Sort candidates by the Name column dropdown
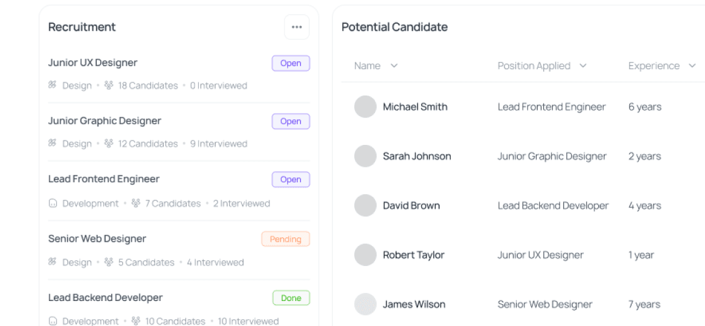Image resolution: width=705 pixels, height=326 pixels. coord(394,66)
